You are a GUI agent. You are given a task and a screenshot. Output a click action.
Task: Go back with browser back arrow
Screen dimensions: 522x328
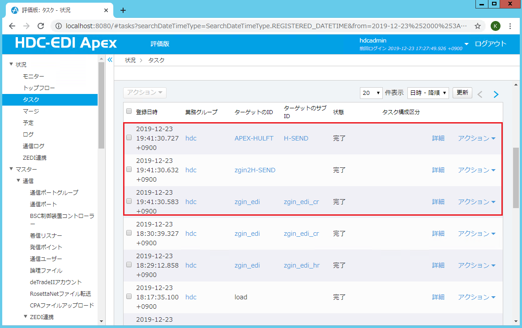[12, 26]
